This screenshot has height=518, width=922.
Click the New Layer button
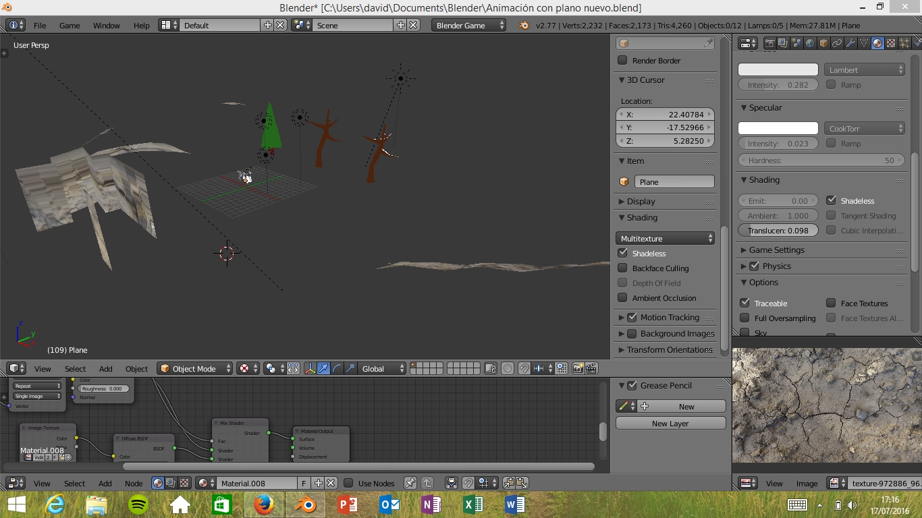click(670, 424)
